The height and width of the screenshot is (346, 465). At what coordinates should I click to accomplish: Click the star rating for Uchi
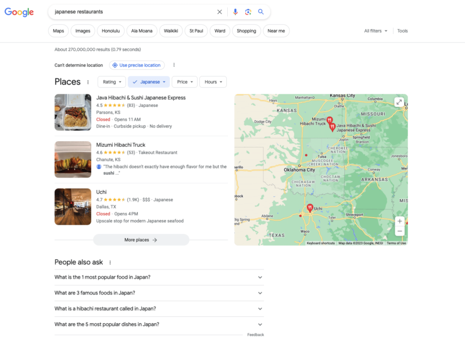tap(115, 200)
